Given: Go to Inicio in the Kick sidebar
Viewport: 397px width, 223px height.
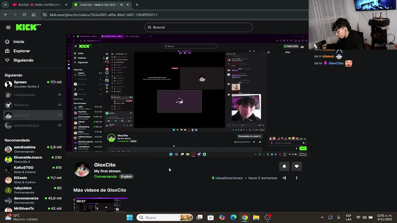Looking at the screenshot, I should click(x=19, y=42).
